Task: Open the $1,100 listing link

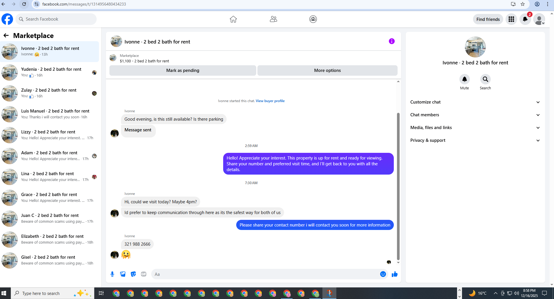Action: (x=145, y=61)
